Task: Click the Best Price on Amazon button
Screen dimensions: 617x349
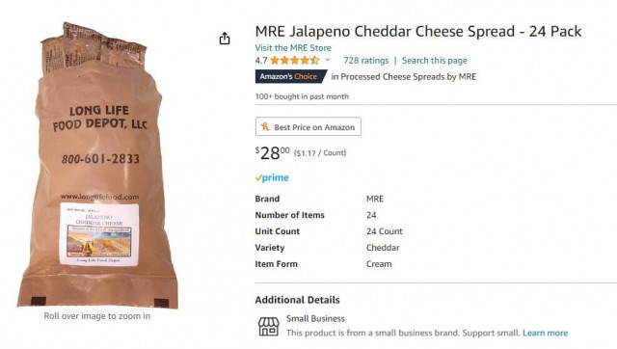Action: (308, 126)
